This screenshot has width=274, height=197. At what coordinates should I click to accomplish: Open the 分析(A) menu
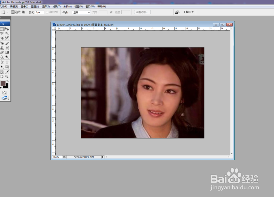point(67,7)
